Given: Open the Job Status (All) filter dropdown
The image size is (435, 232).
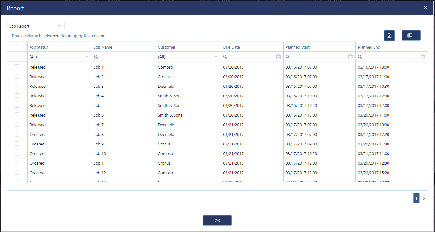Looking at the screenshot, I should pos(87,57).
